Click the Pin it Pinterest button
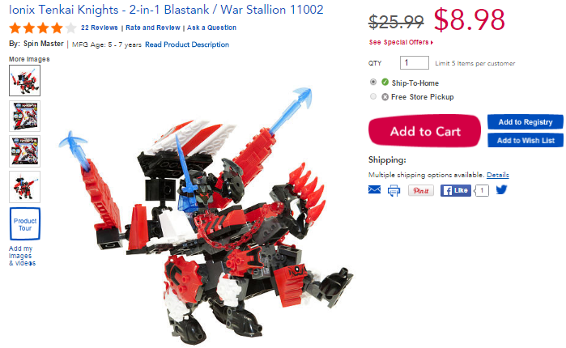Image resolution: width=566 pixels, height=348 pixels. pyautogui.click(x=420, y=190)
